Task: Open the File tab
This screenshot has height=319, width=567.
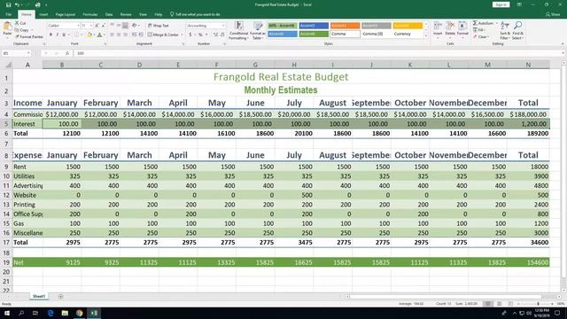Action: point(8,14)
